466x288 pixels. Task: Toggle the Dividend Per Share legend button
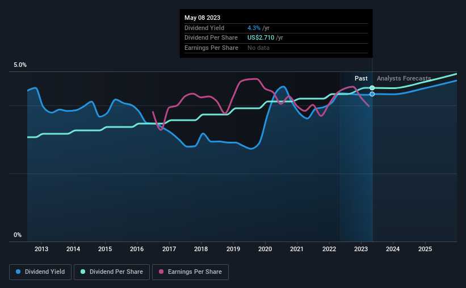pyautogui.click(x=112, y=272)
